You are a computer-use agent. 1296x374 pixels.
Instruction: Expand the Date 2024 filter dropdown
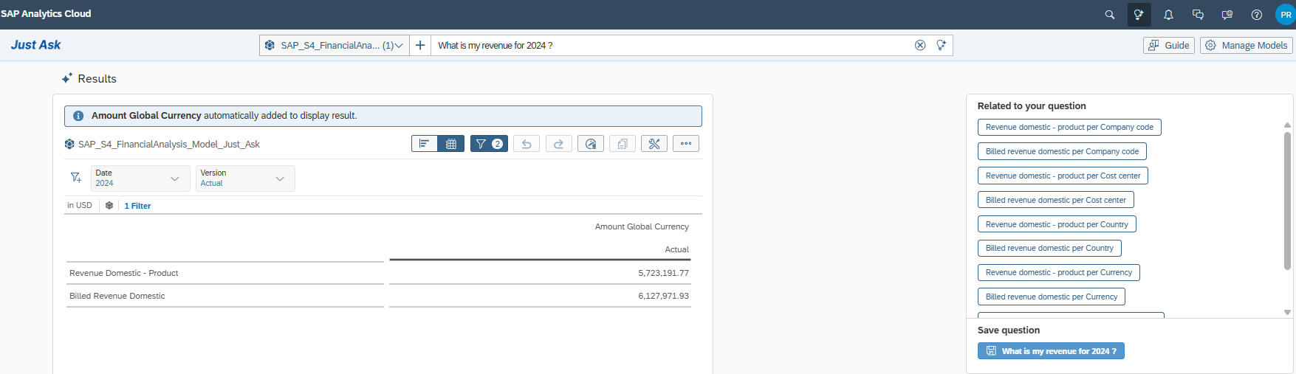click(140, 179)
